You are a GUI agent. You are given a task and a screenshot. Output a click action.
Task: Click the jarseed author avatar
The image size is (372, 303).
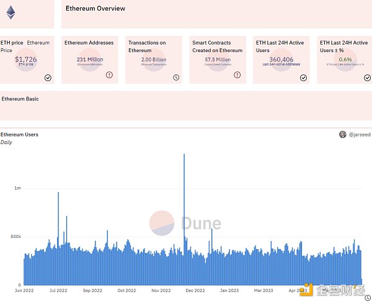[x=343, y=134]
